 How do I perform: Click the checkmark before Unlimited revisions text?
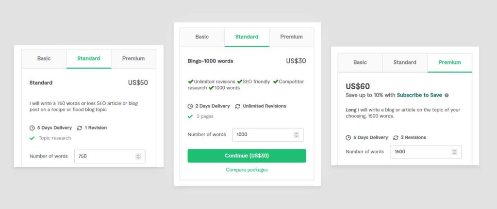190,81
